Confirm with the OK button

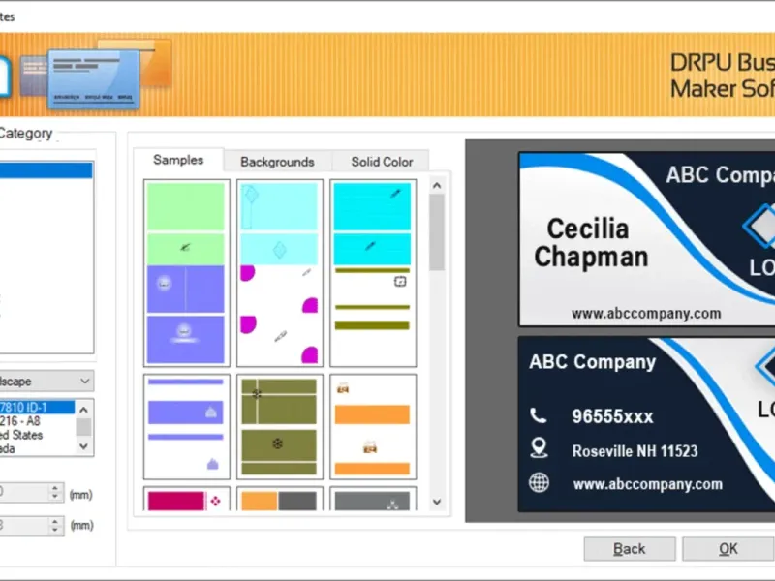pos(728,549)
